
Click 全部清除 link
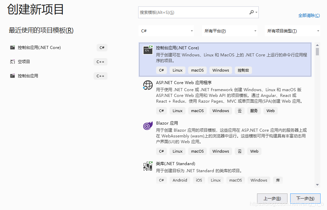[x=309, y=16]
